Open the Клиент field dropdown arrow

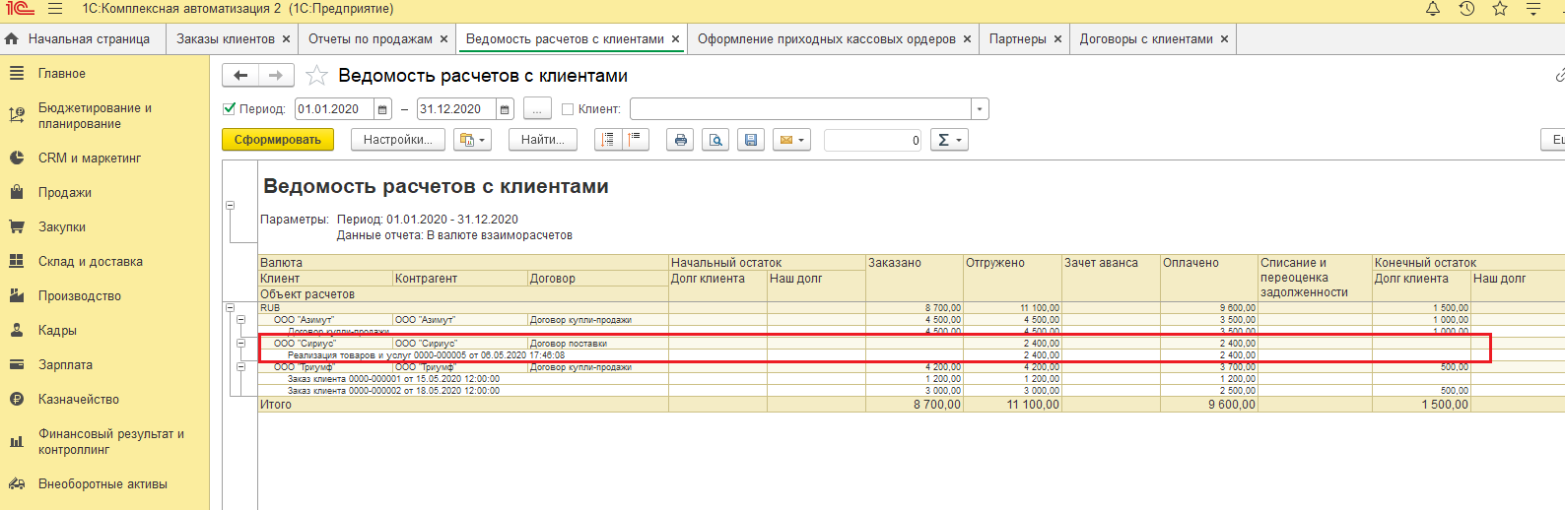tap(979, 109)
